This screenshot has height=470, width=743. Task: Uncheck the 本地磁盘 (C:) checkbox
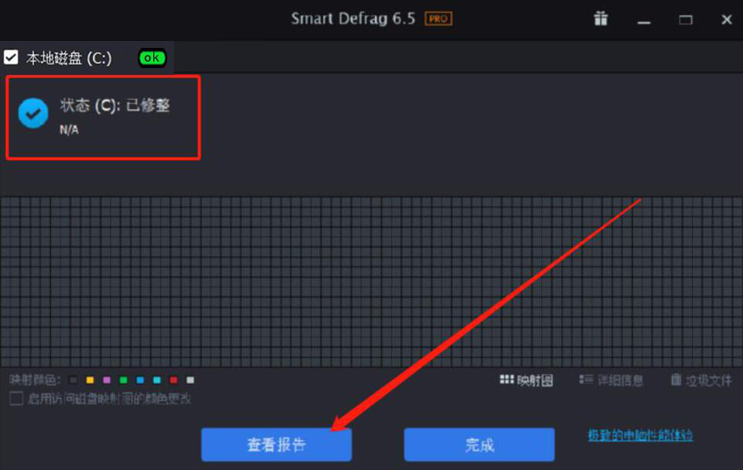click(11, 57)
